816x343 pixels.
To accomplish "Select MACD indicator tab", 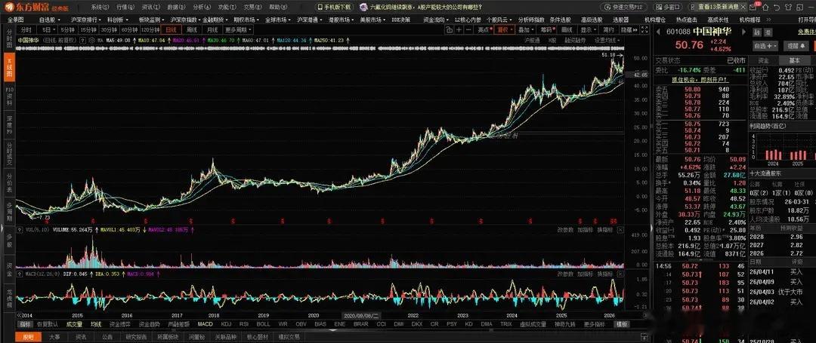I will click(x=205, y=324).
